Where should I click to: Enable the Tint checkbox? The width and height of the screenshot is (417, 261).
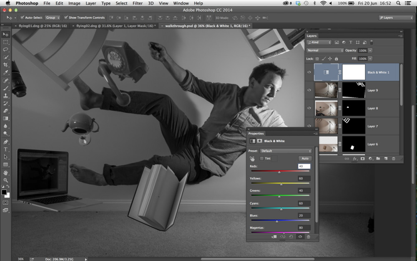[262, 158]
